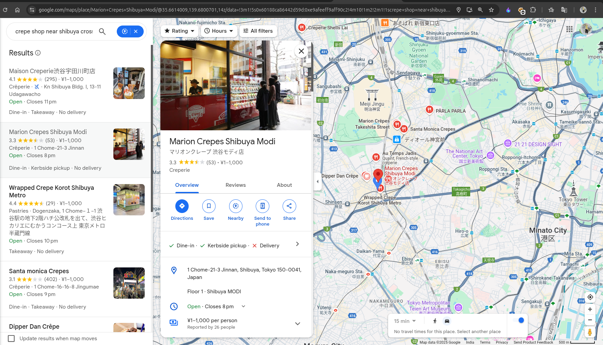
Task: Switch to the Reviews tab
Action: coord(236,185)
